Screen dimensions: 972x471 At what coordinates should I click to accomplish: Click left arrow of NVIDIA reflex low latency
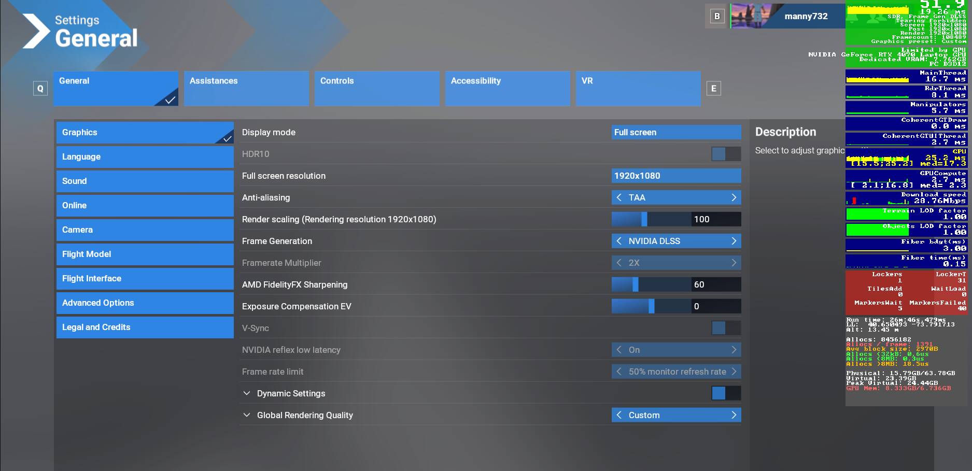tap(619, 350)
